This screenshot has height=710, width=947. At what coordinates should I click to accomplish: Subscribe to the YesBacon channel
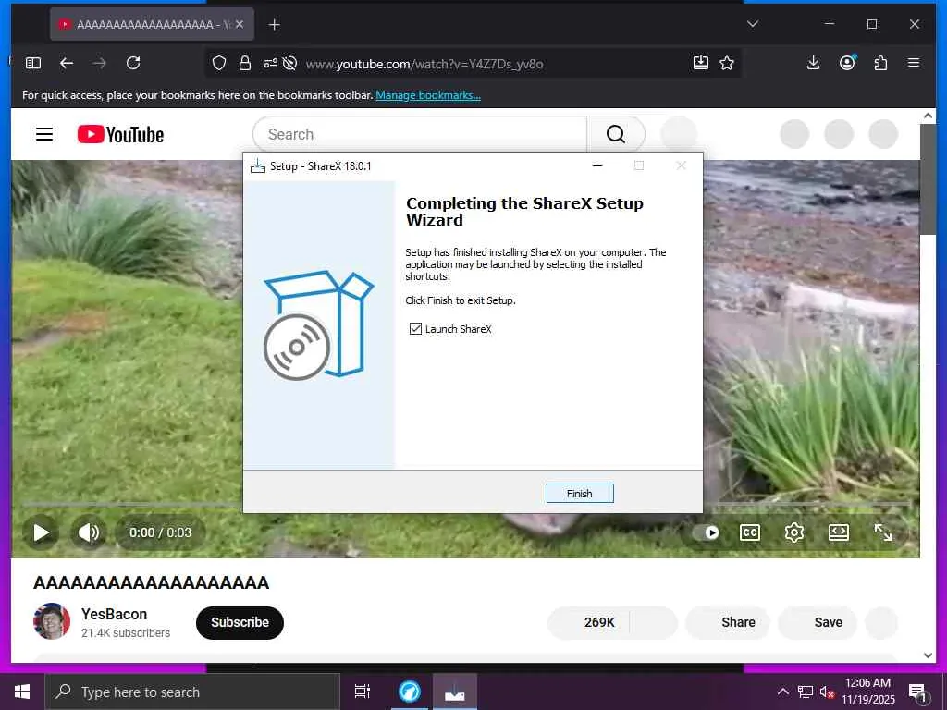point(240,622)
